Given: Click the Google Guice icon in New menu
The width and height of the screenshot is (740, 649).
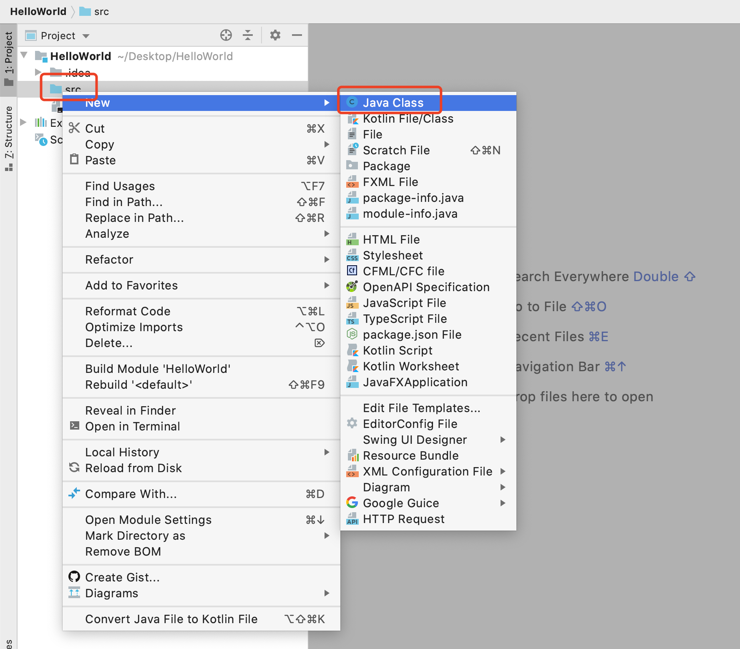Looking at the screenshot, I should pos(352,503).
